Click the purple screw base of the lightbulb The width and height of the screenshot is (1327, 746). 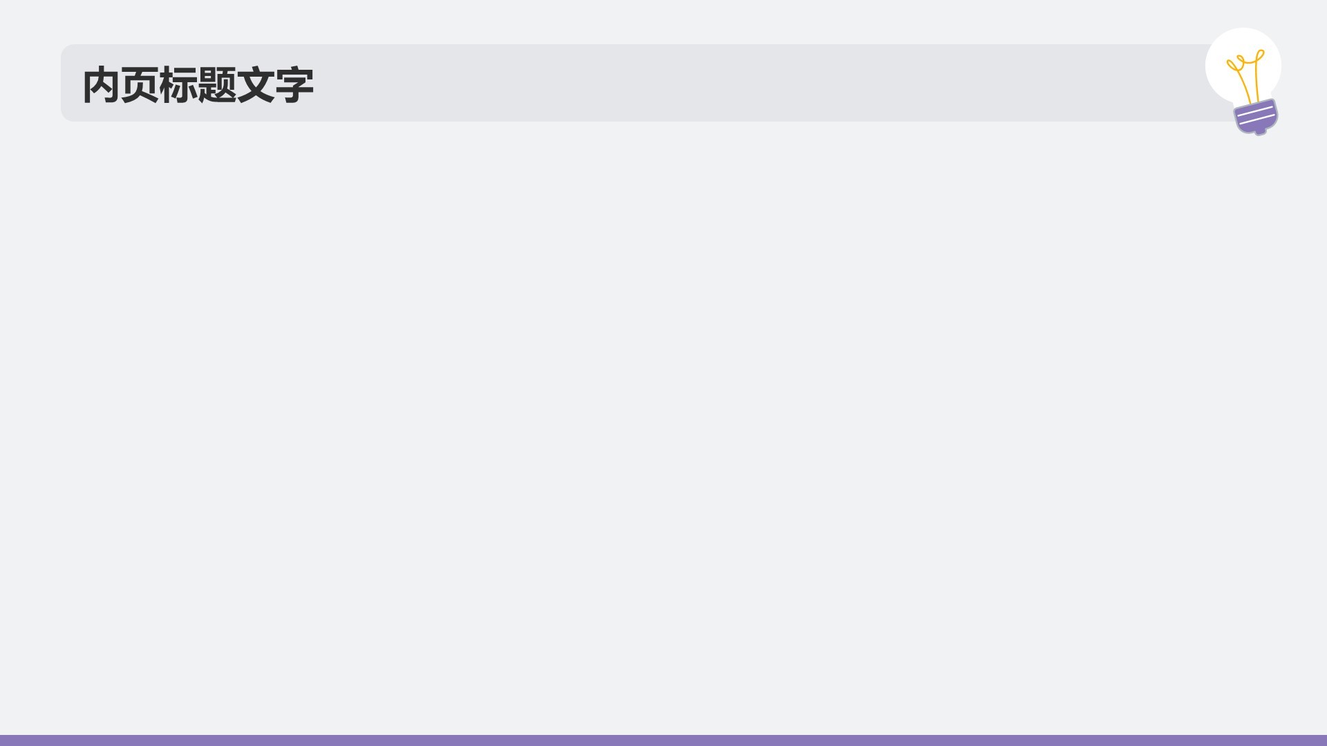1256,117
